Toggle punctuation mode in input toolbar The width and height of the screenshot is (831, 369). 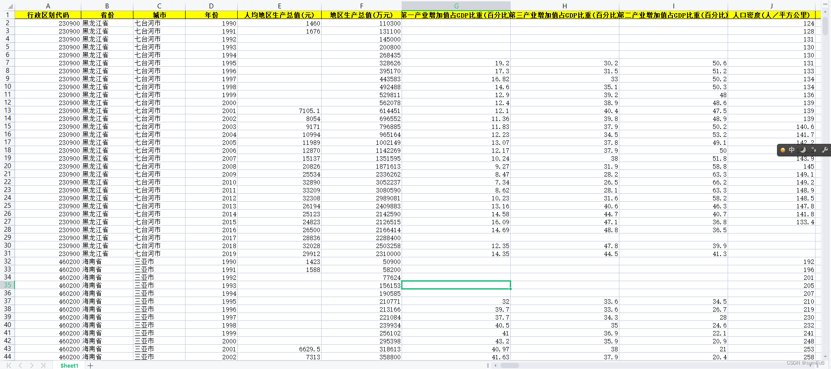pos(813,150)
